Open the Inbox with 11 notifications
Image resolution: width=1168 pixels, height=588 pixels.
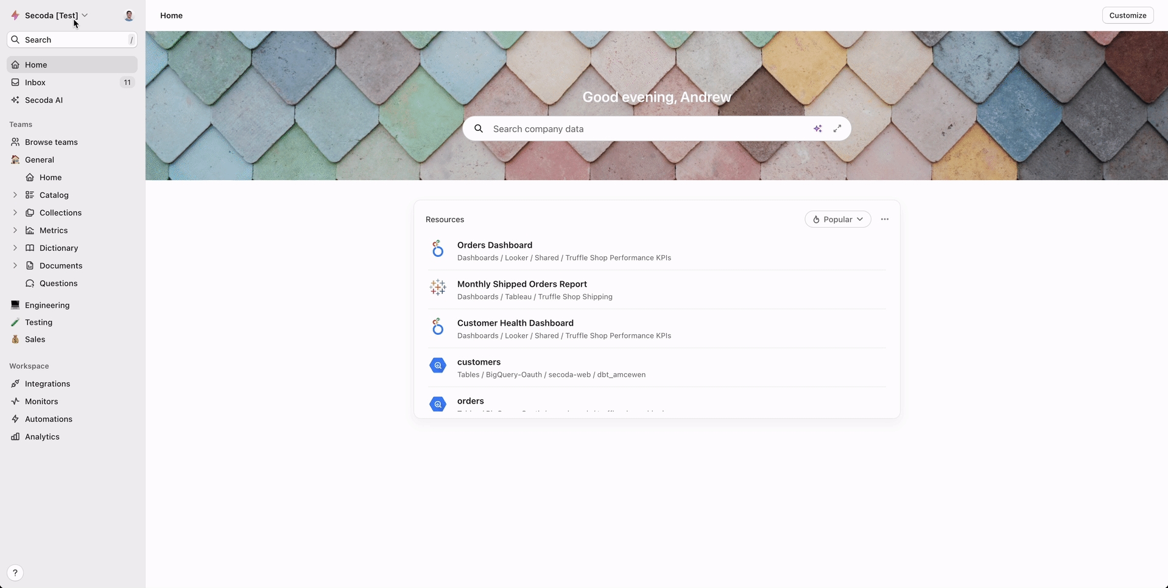tap(35, 82)
